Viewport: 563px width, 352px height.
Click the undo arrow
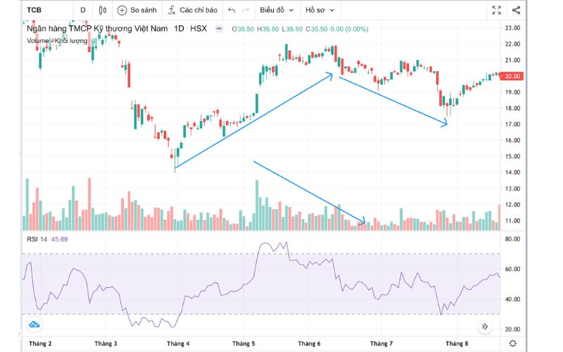pos(232,11)
